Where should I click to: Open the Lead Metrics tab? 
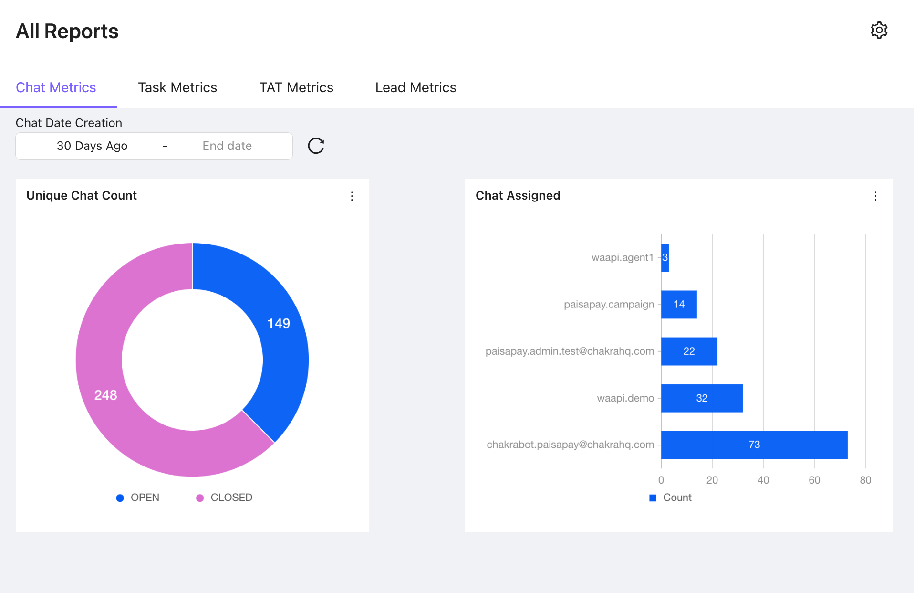click(x=415, y=87)
